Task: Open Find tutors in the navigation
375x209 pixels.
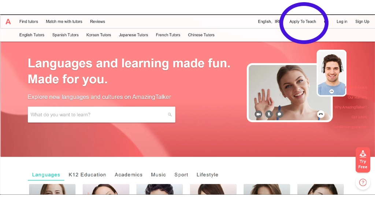Action: (x=29, y=22)
